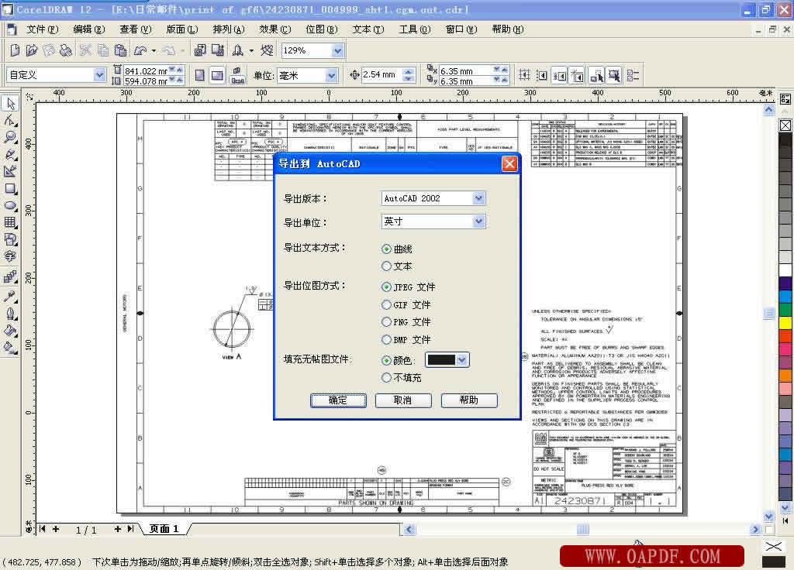
Task: Click the Snap to Grid icon
Action: click(524, 75)
